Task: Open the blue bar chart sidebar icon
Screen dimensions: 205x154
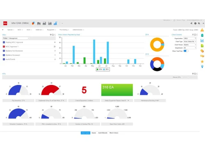Action: (202, 40)
